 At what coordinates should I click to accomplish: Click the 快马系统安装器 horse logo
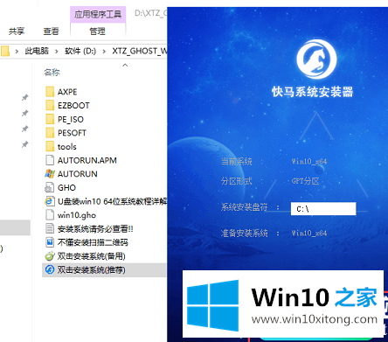pyautogui.click(x=316, y=59)
